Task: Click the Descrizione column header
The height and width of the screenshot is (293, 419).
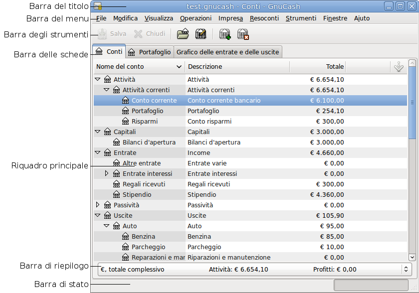Action: [x=237, y=67]
